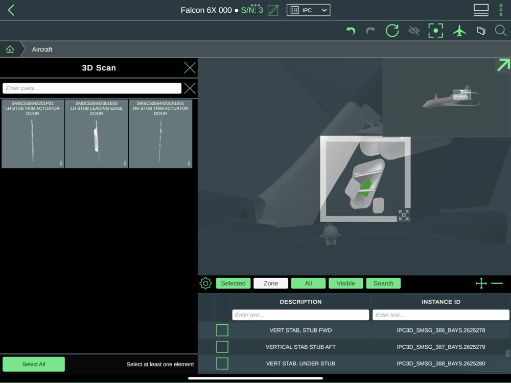Check the VERTICAL STAB STUB AFT checkbox
Viewport: 511px width, 383px height.
point(222,347)
